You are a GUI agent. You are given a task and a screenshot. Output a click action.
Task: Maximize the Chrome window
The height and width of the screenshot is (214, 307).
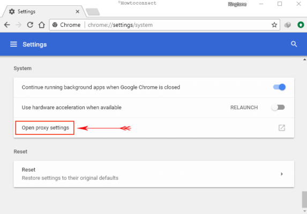coord(280,4)
